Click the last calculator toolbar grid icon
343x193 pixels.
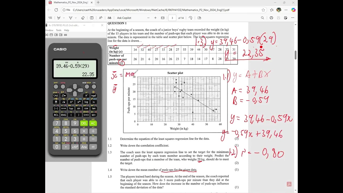tap(65, 35)
